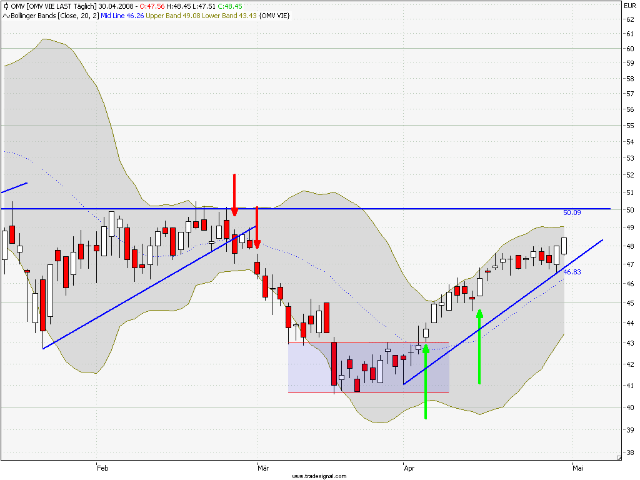Click the {OMV VIE} symbol label
The height and width of the screenshot is (480, 640).
click(x=274, y=16)
